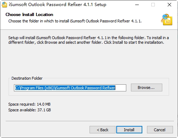
Task: Click the "Choose Install Location" heading
Action: (x=29, y=15)
